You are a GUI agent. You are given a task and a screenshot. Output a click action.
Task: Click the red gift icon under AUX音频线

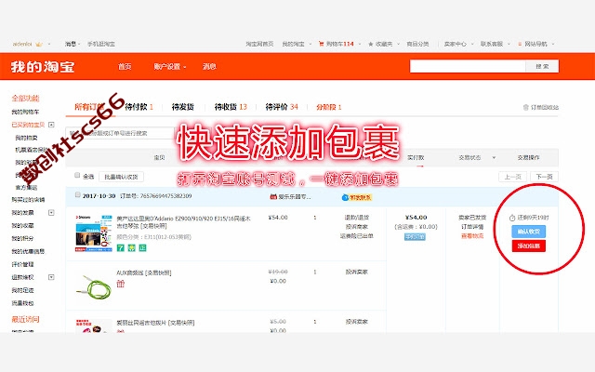(120, 283)
